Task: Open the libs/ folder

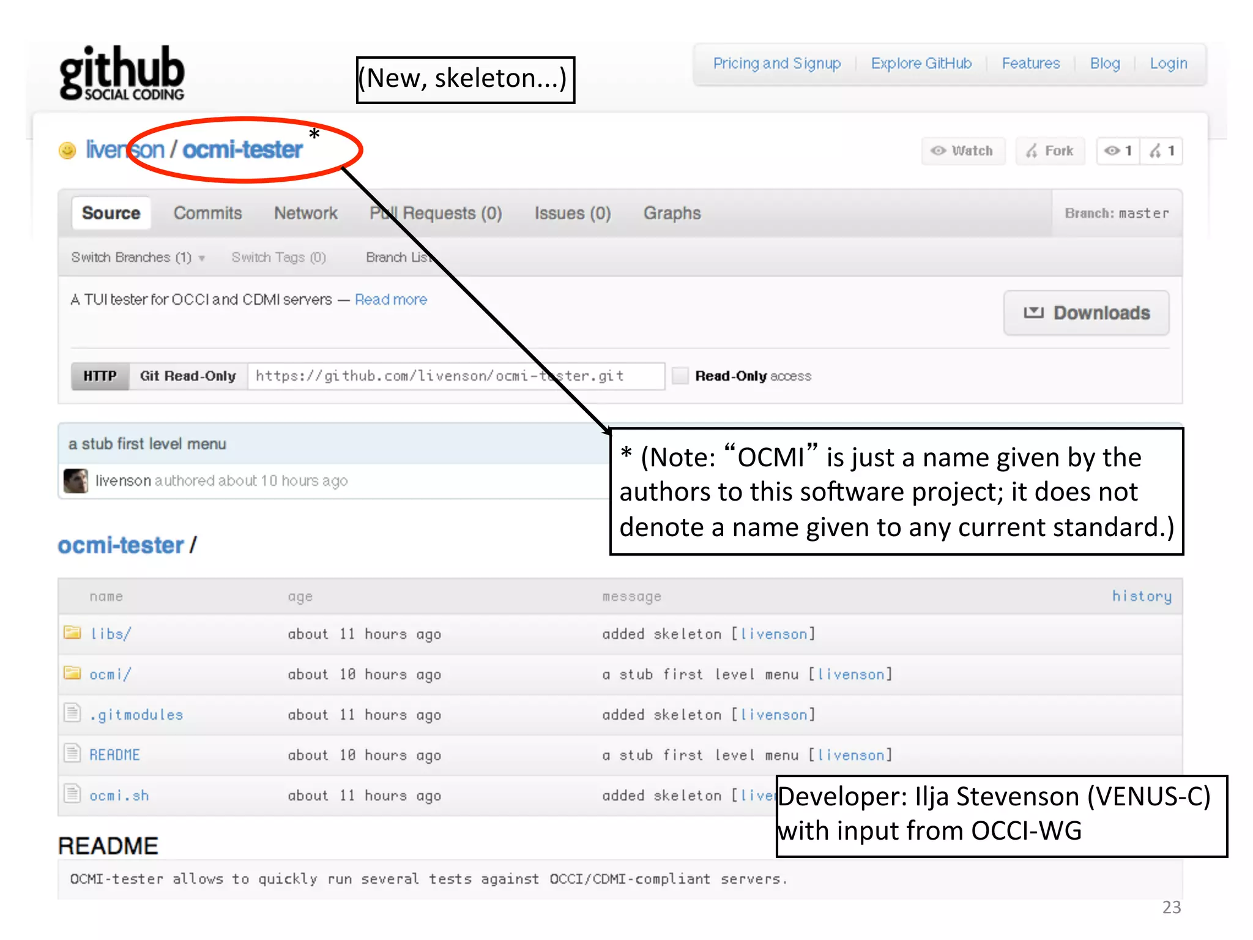Action: tap(111, 634)
